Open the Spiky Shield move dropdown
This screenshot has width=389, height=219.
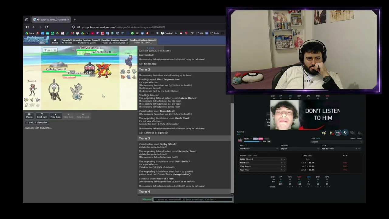point(263,159)
